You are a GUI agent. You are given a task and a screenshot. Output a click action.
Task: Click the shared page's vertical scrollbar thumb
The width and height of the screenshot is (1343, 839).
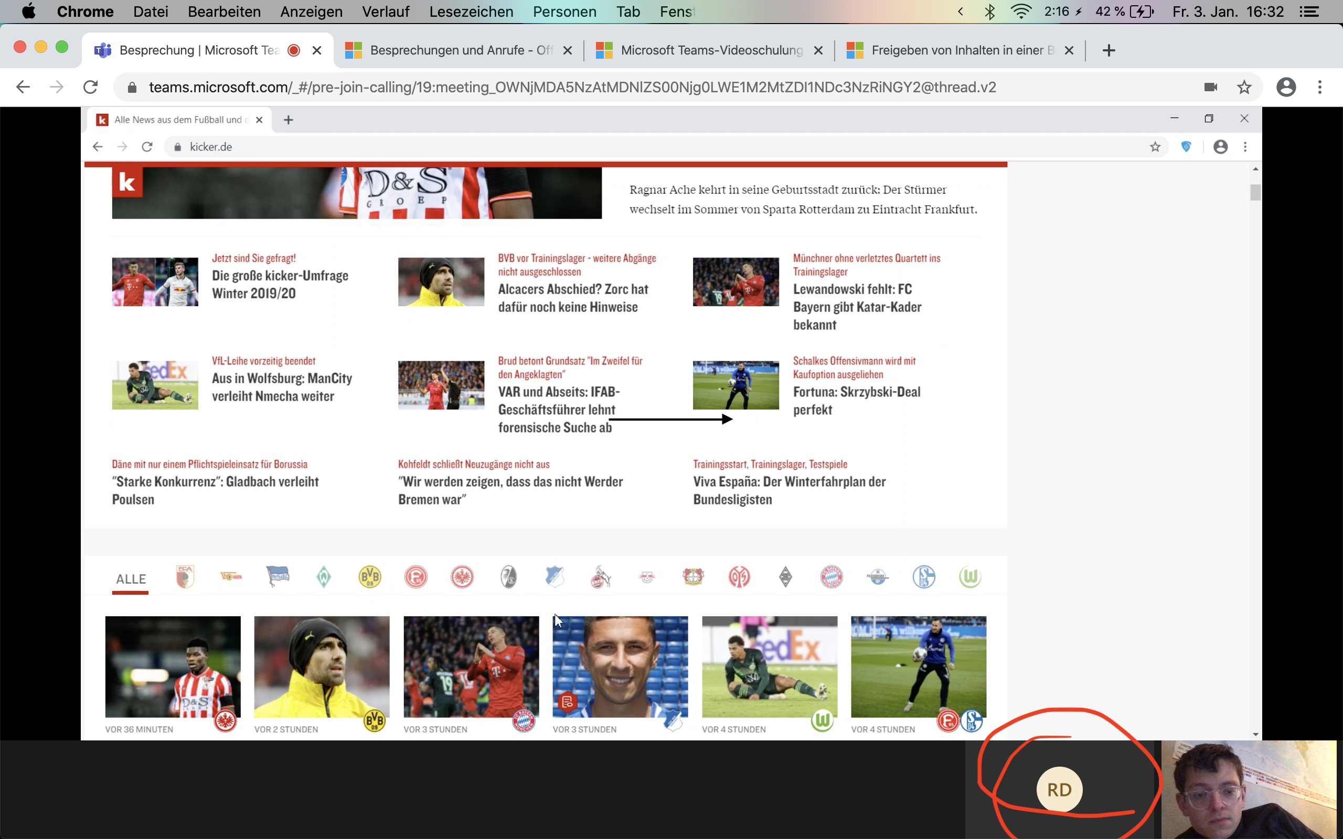(1255, 192)
